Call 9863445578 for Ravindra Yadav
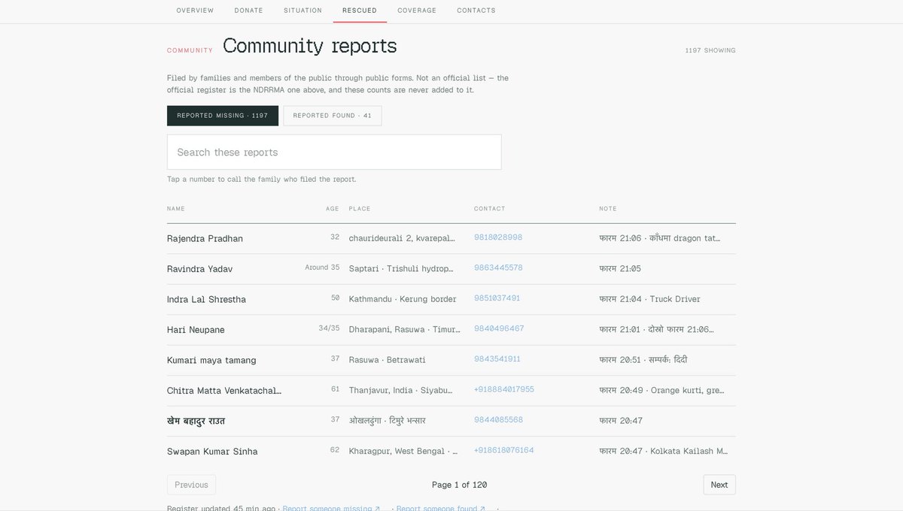Image resolution: width=903 pixels, height=511 pixels. click(x=498, y=268)
